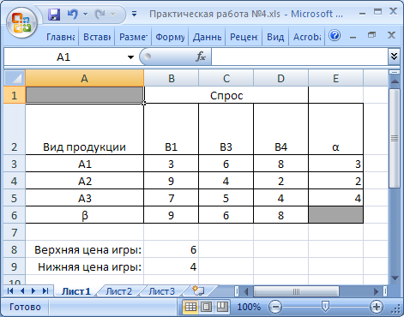Select column B header

coord(171,78)
